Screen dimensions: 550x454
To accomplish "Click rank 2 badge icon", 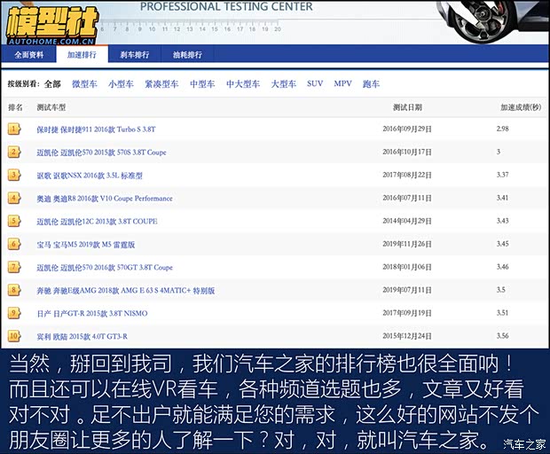I will [14, 153].
